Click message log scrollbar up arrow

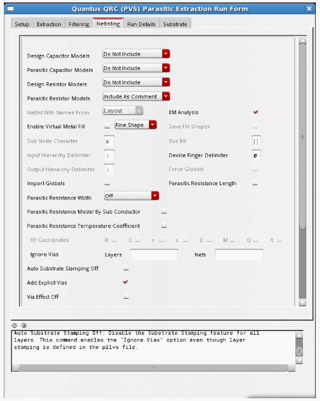[299, 335]
